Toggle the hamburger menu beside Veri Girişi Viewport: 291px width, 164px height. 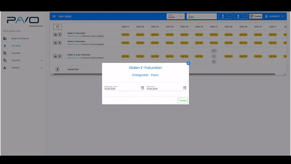pyautogui.click(x=54, y=16)
